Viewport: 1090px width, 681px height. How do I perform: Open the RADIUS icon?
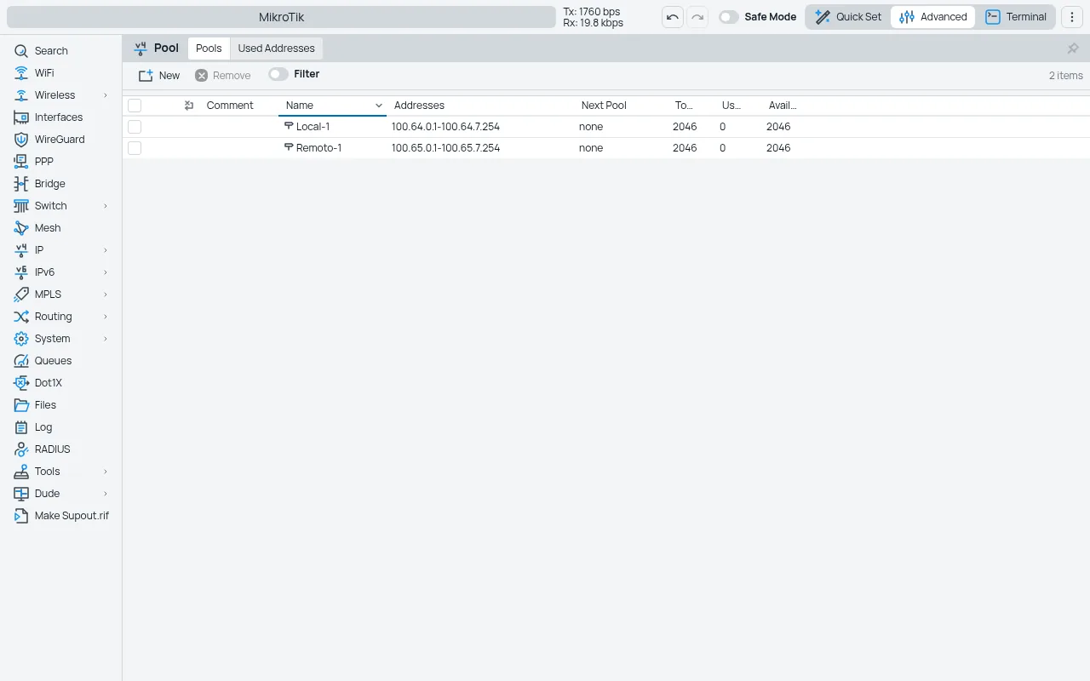(21, 449)
